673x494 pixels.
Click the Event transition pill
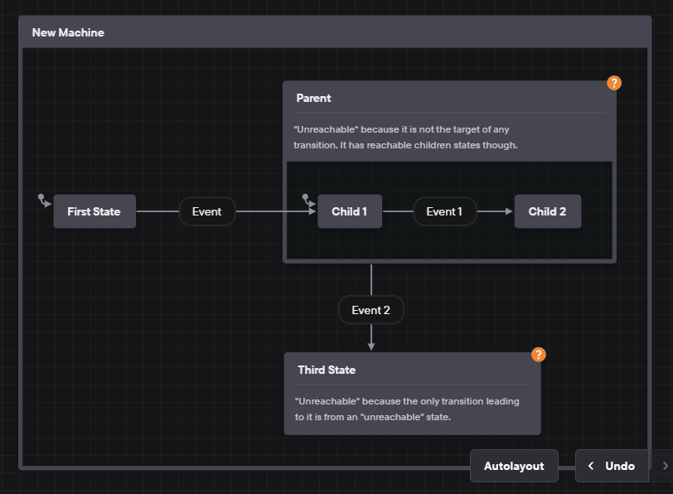coord(206,211)
